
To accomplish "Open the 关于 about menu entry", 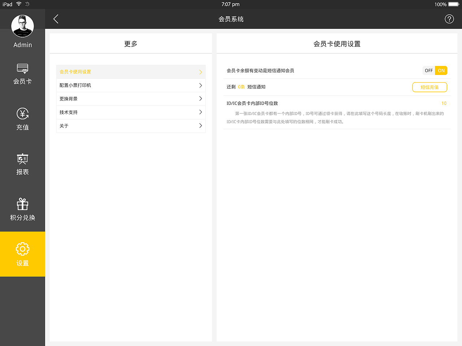I will coord(131,126).
